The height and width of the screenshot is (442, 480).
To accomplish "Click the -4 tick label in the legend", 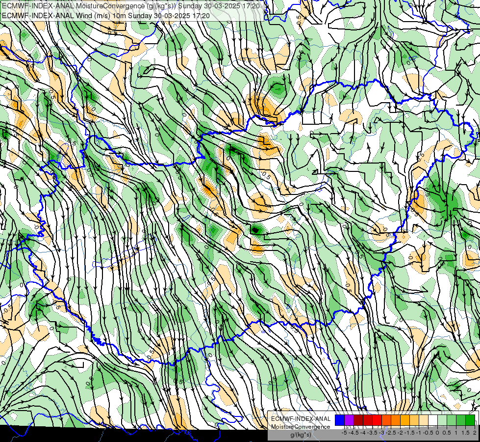I will click(x=363, y=433).
